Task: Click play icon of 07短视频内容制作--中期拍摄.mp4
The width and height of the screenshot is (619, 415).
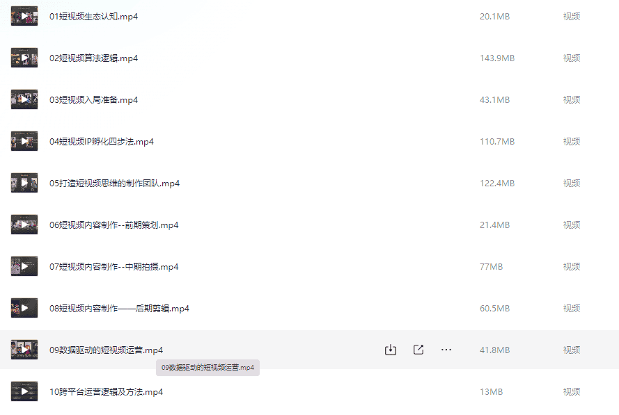Action: [24, 266]
